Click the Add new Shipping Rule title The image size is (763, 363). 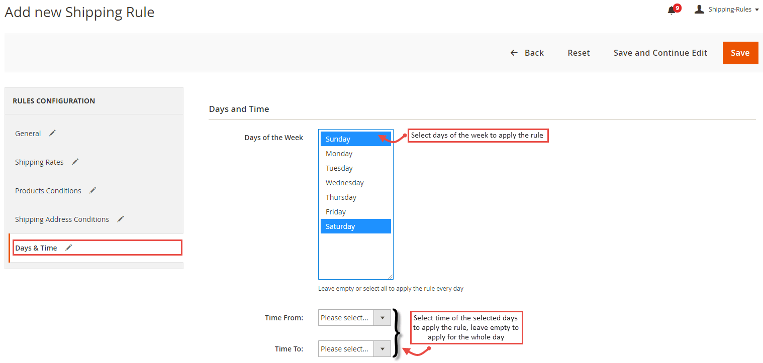coord(79,12)
